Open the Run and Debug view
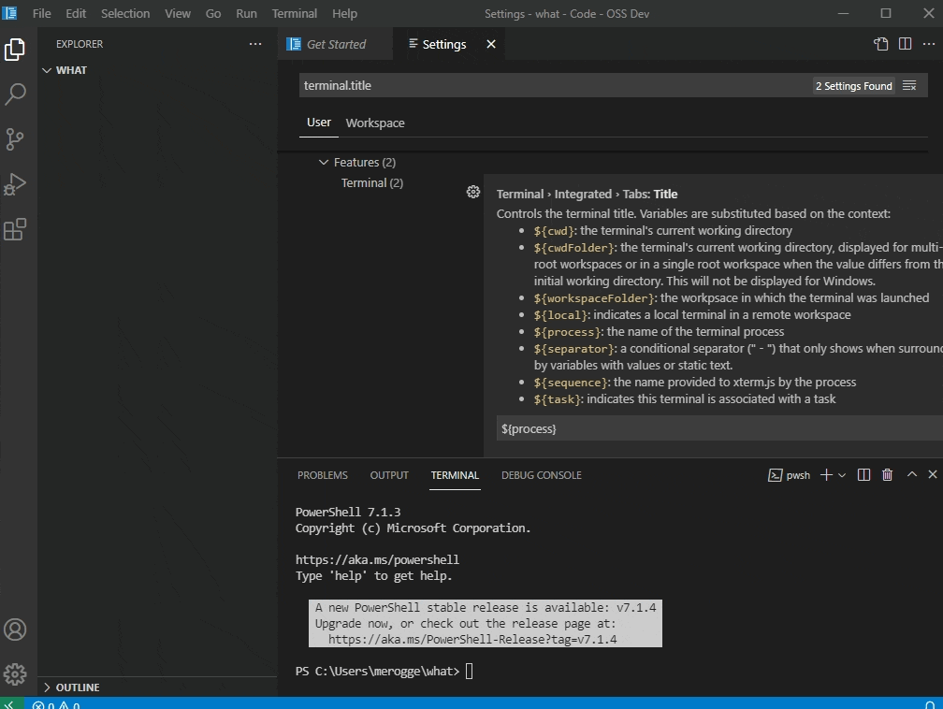Image resolution: width=943 pixels, height=709 pixels. coord(15,183)
